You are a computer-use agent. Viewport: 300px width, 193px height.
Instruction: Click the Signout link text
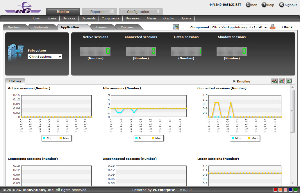[x=291, y=5]
